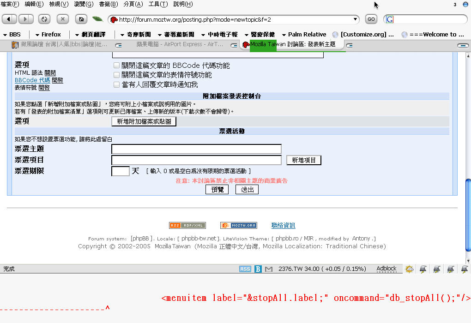Open the mail envelope icon in the status bar
The width and height of the screenshot is (471, 323).
[x=269, y=269]
